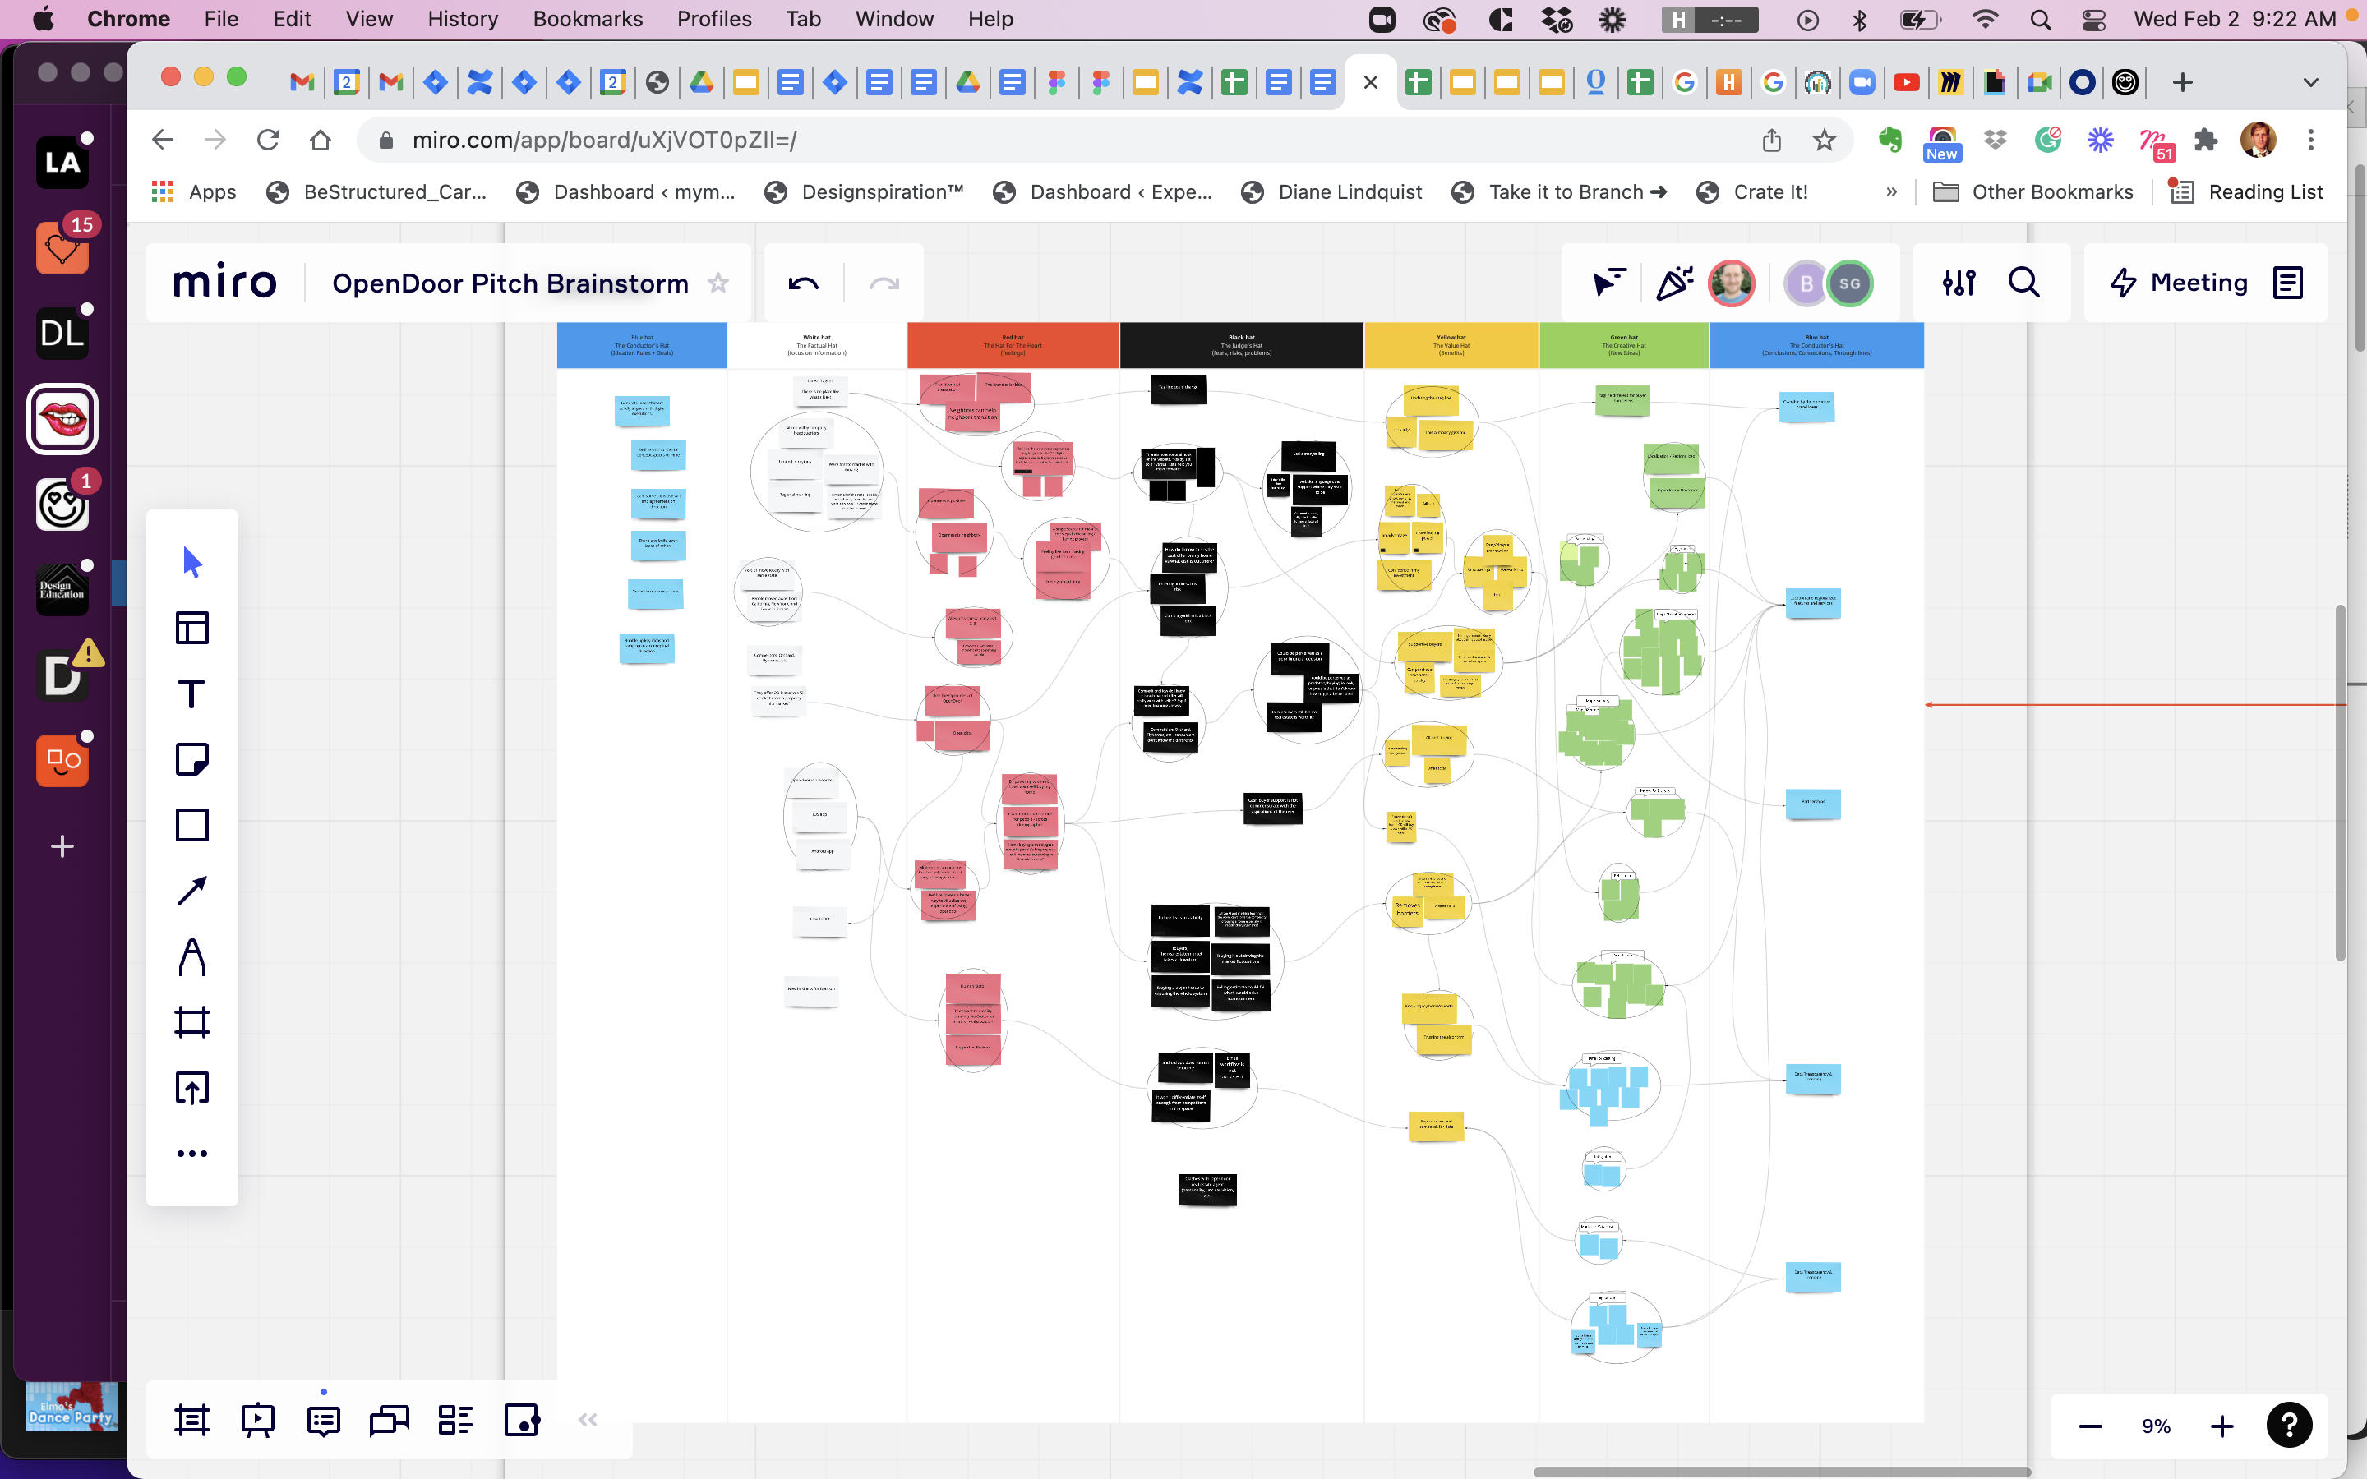2367x1479 pixels.
Task: Open macOS Control Center toggles
Action: 2093,20
